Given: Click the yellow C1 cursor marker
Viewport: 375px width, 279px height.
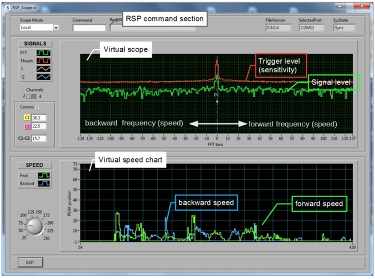Looking at the screenshot, I should 27,118.
